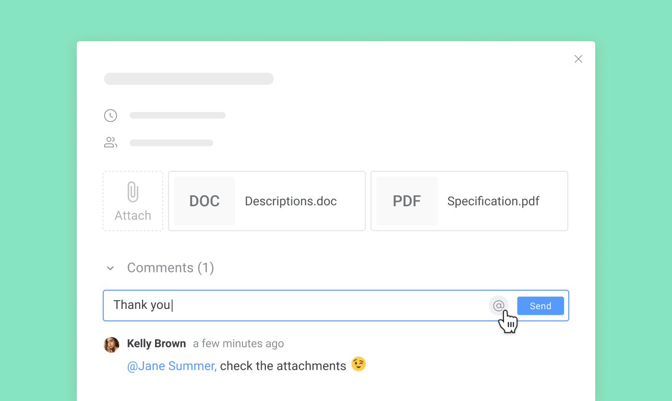Click the clock icon near the top
This screenshot has width=672, height=401.
(110, 116)
